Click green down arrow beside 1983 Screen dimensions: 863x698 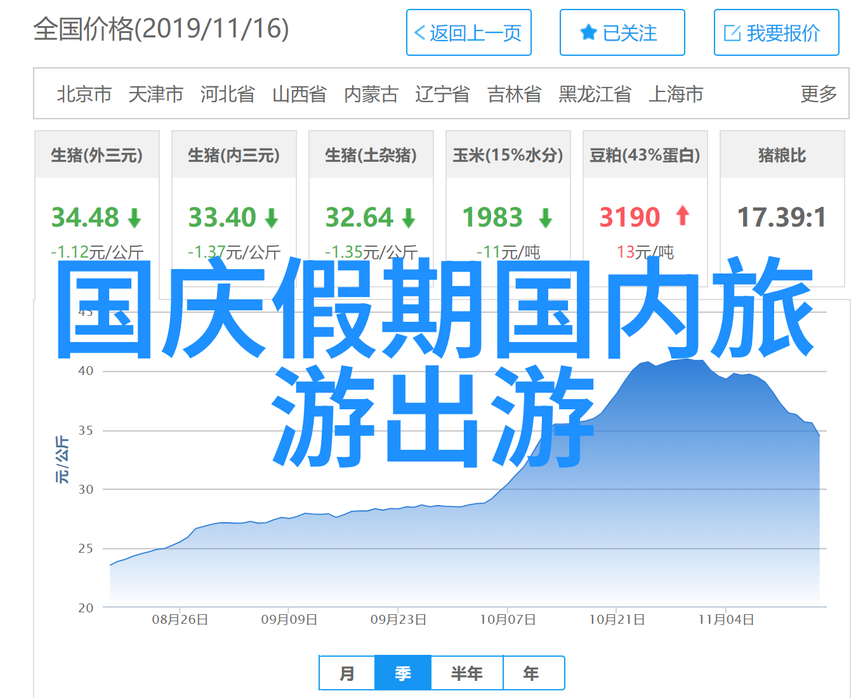(545, 218)
